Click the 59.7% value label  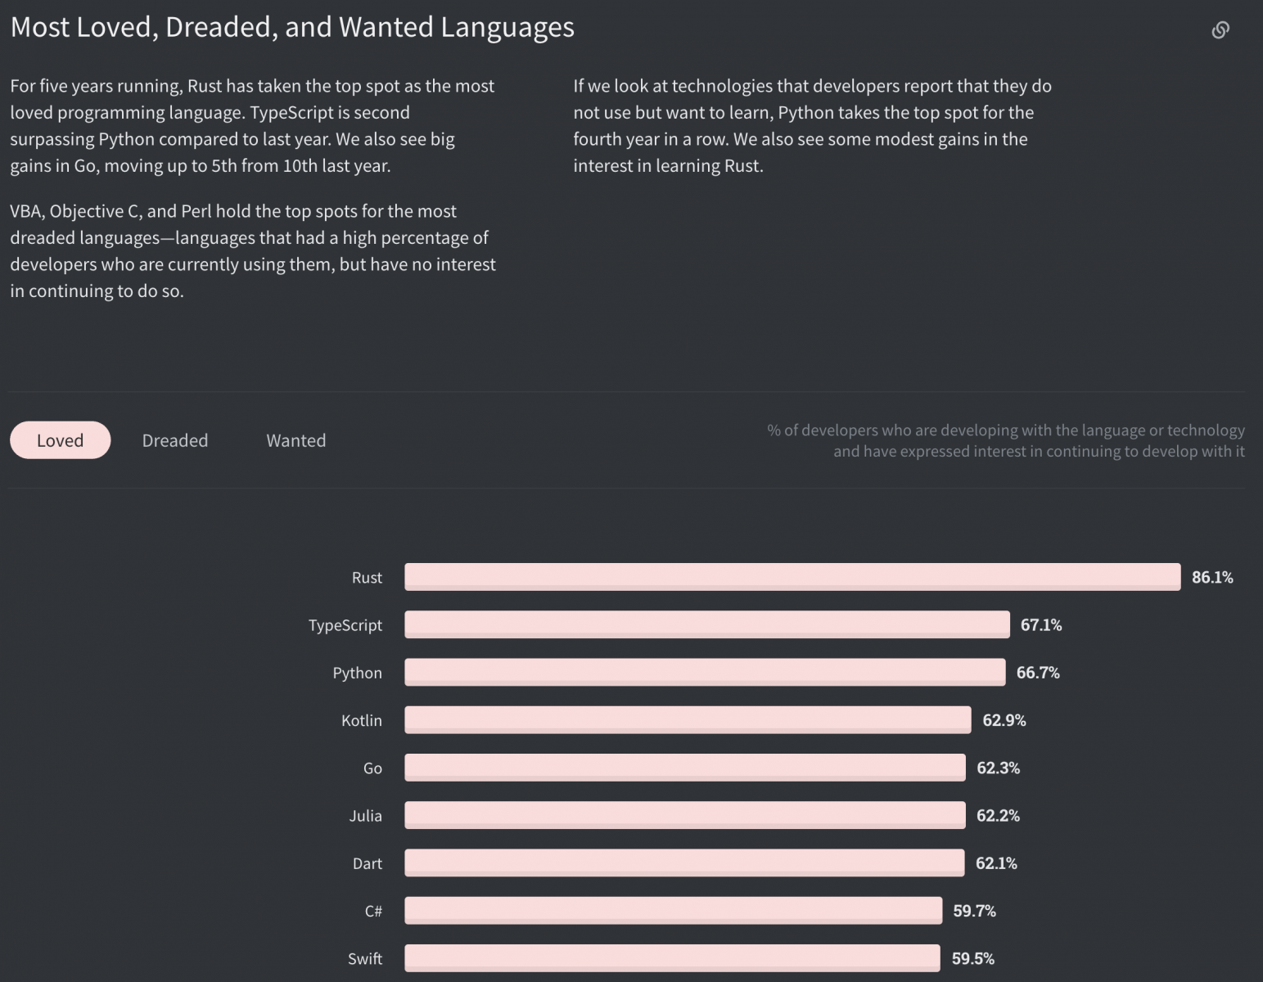point(974,911)
